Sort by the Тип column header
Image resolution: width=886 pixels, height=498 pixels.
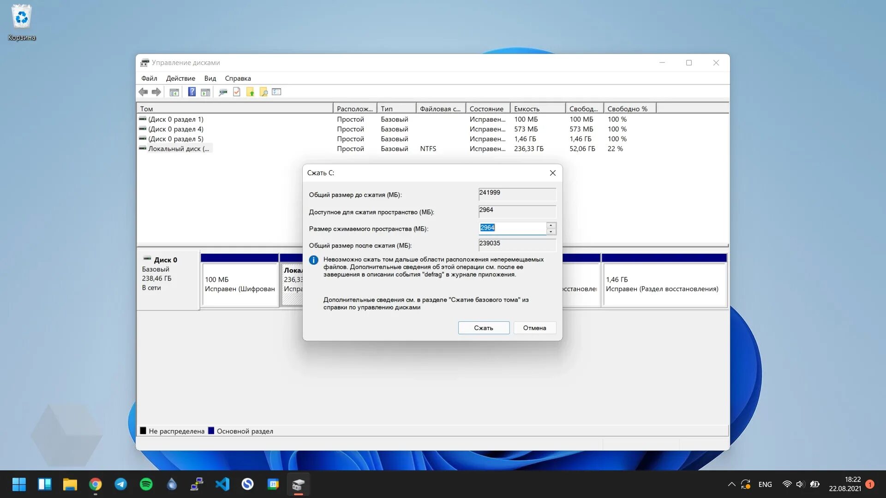point(396,109)
